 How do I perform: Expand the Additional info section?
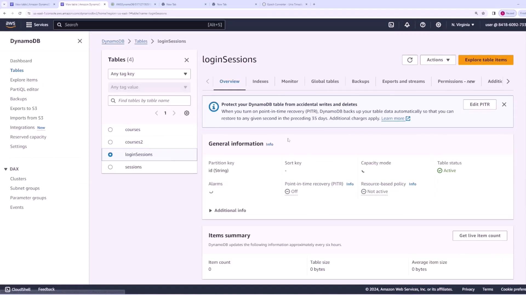[x=227, y=210]
